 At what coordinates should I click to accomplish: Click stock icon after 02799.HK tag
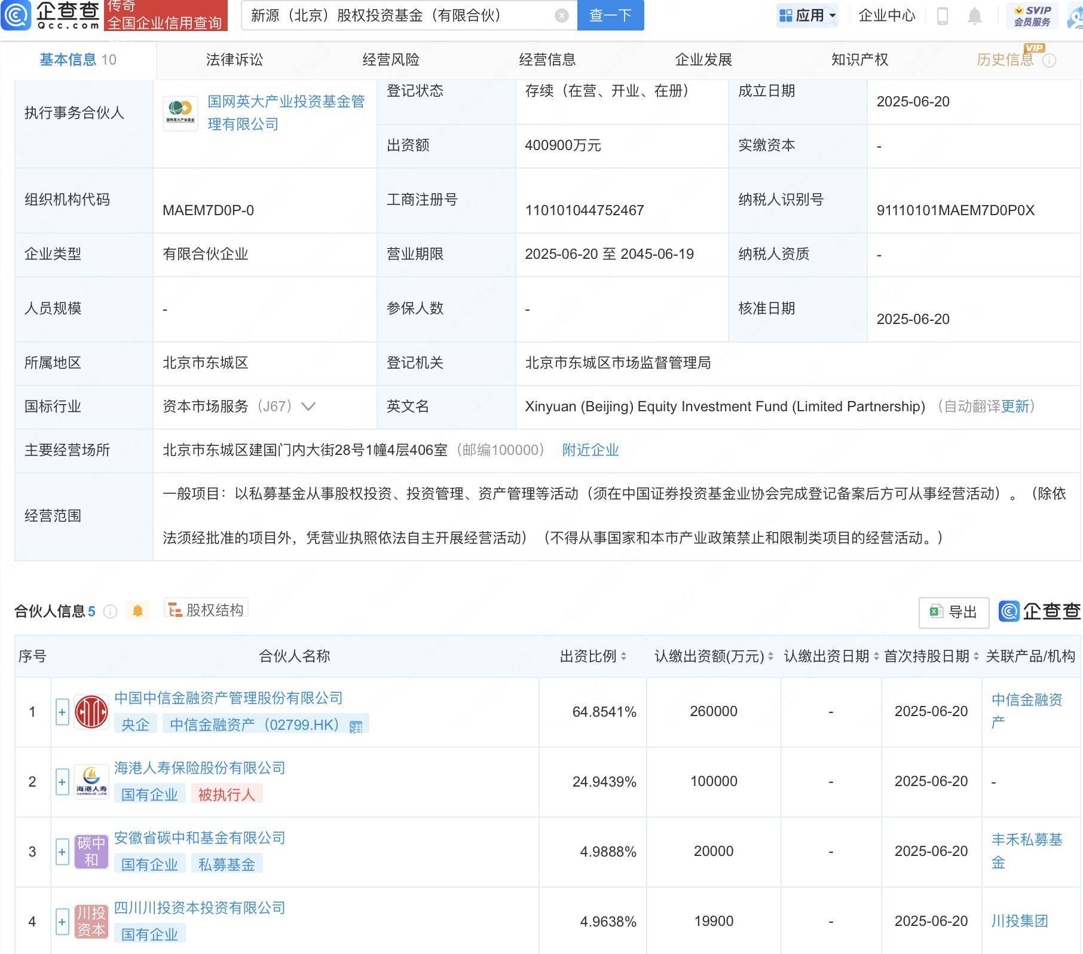(x=356, y=727)
